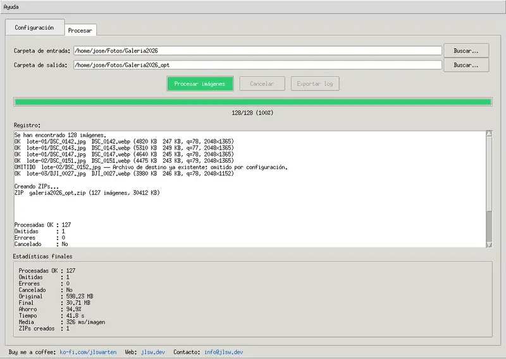Screen dimensions: 506x359
Task: Click 'Cancelado : No' in Estadísticas finales
Action: click(x=46, y=290)
